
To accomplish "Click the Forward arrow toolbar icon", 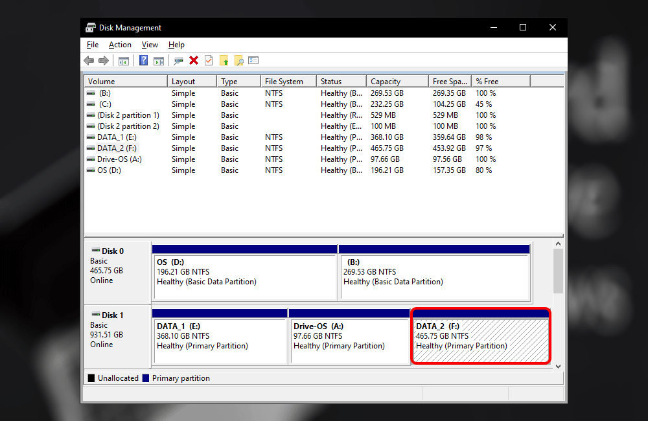I will (x=104, y=61).
